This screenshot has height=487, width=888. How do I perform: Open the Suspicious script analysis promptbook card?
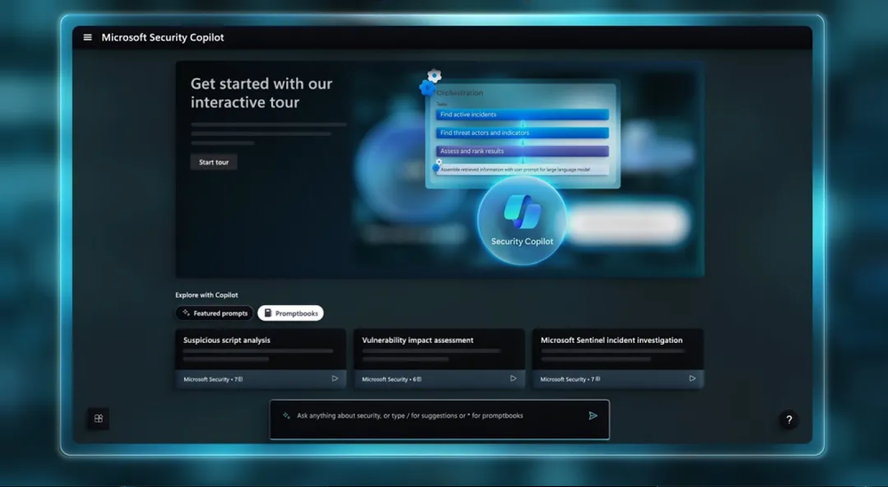260,358
